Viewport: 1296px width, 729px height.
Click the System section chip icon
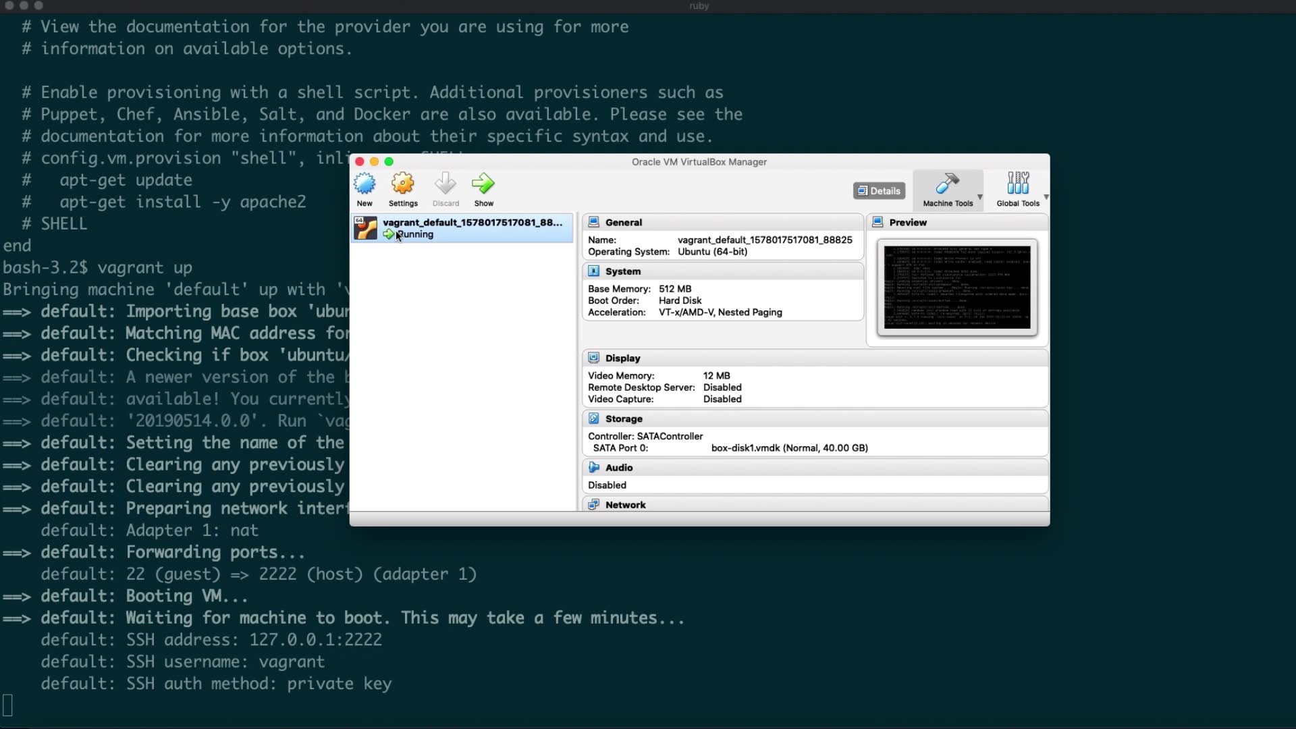(594, 271)
